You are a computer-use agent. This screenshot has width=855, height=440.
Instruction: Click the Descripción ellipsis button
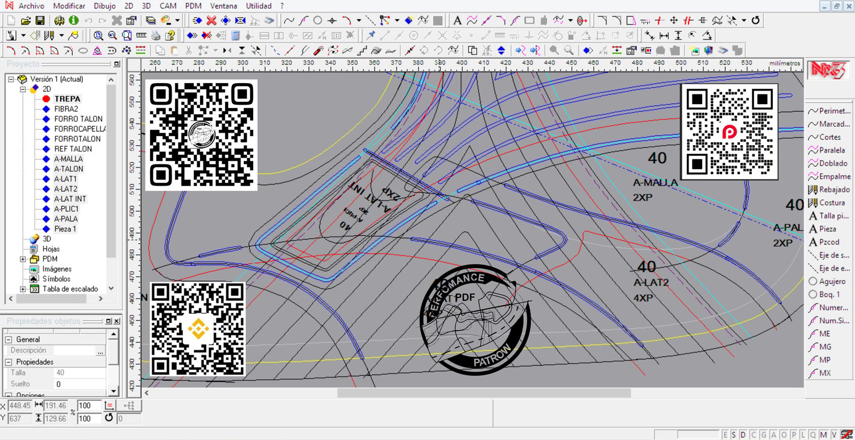point(101,351)
